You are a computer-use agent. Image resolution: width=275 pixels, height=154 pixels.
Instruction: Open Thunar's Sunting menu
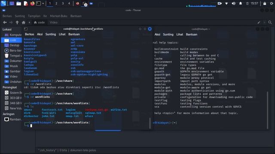[20, 16]
